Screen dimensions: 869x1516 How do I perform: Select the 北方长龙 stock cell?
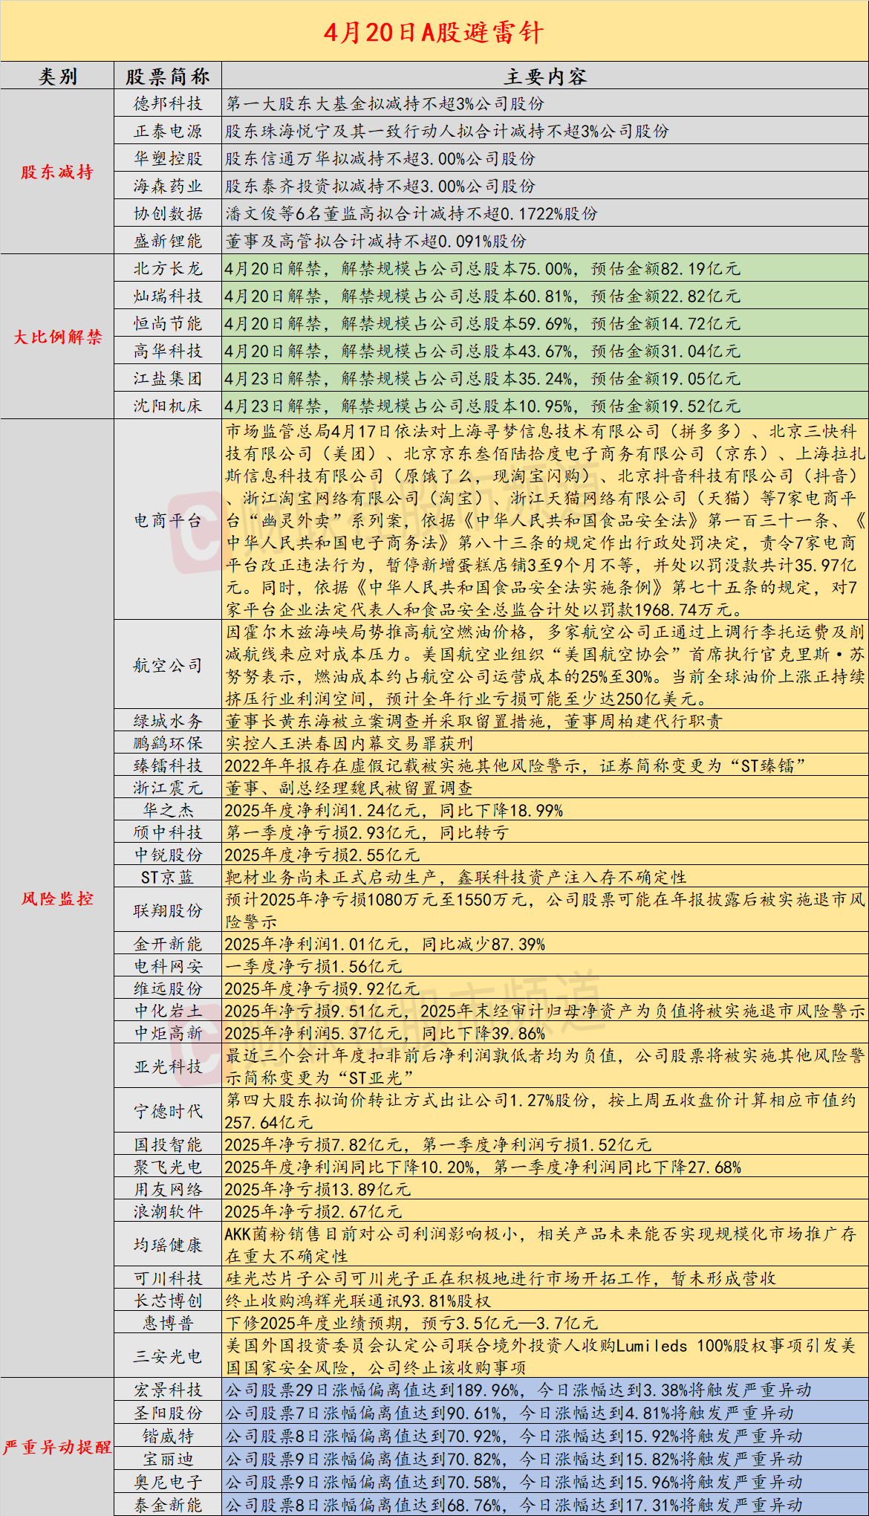pyautogui.click(x=168, y=268)
